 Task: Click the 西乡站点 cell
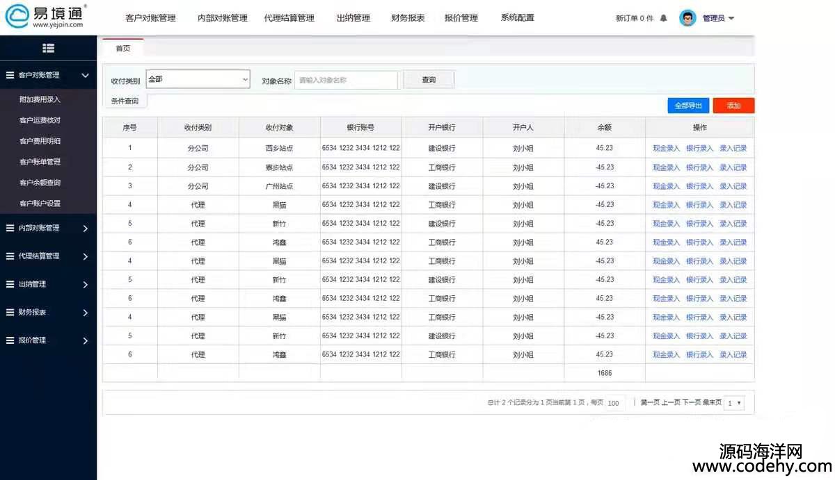pos(279,148)
